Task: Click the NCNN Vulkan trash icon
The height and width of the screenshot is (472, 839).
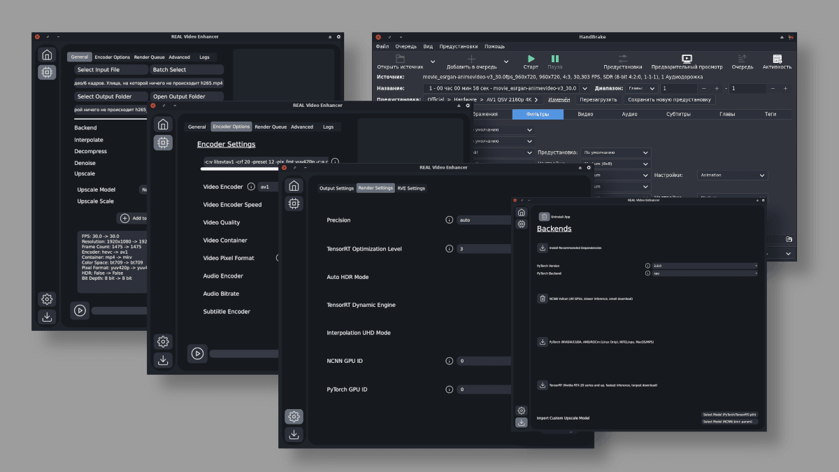Action: click(x=542, y=299)
